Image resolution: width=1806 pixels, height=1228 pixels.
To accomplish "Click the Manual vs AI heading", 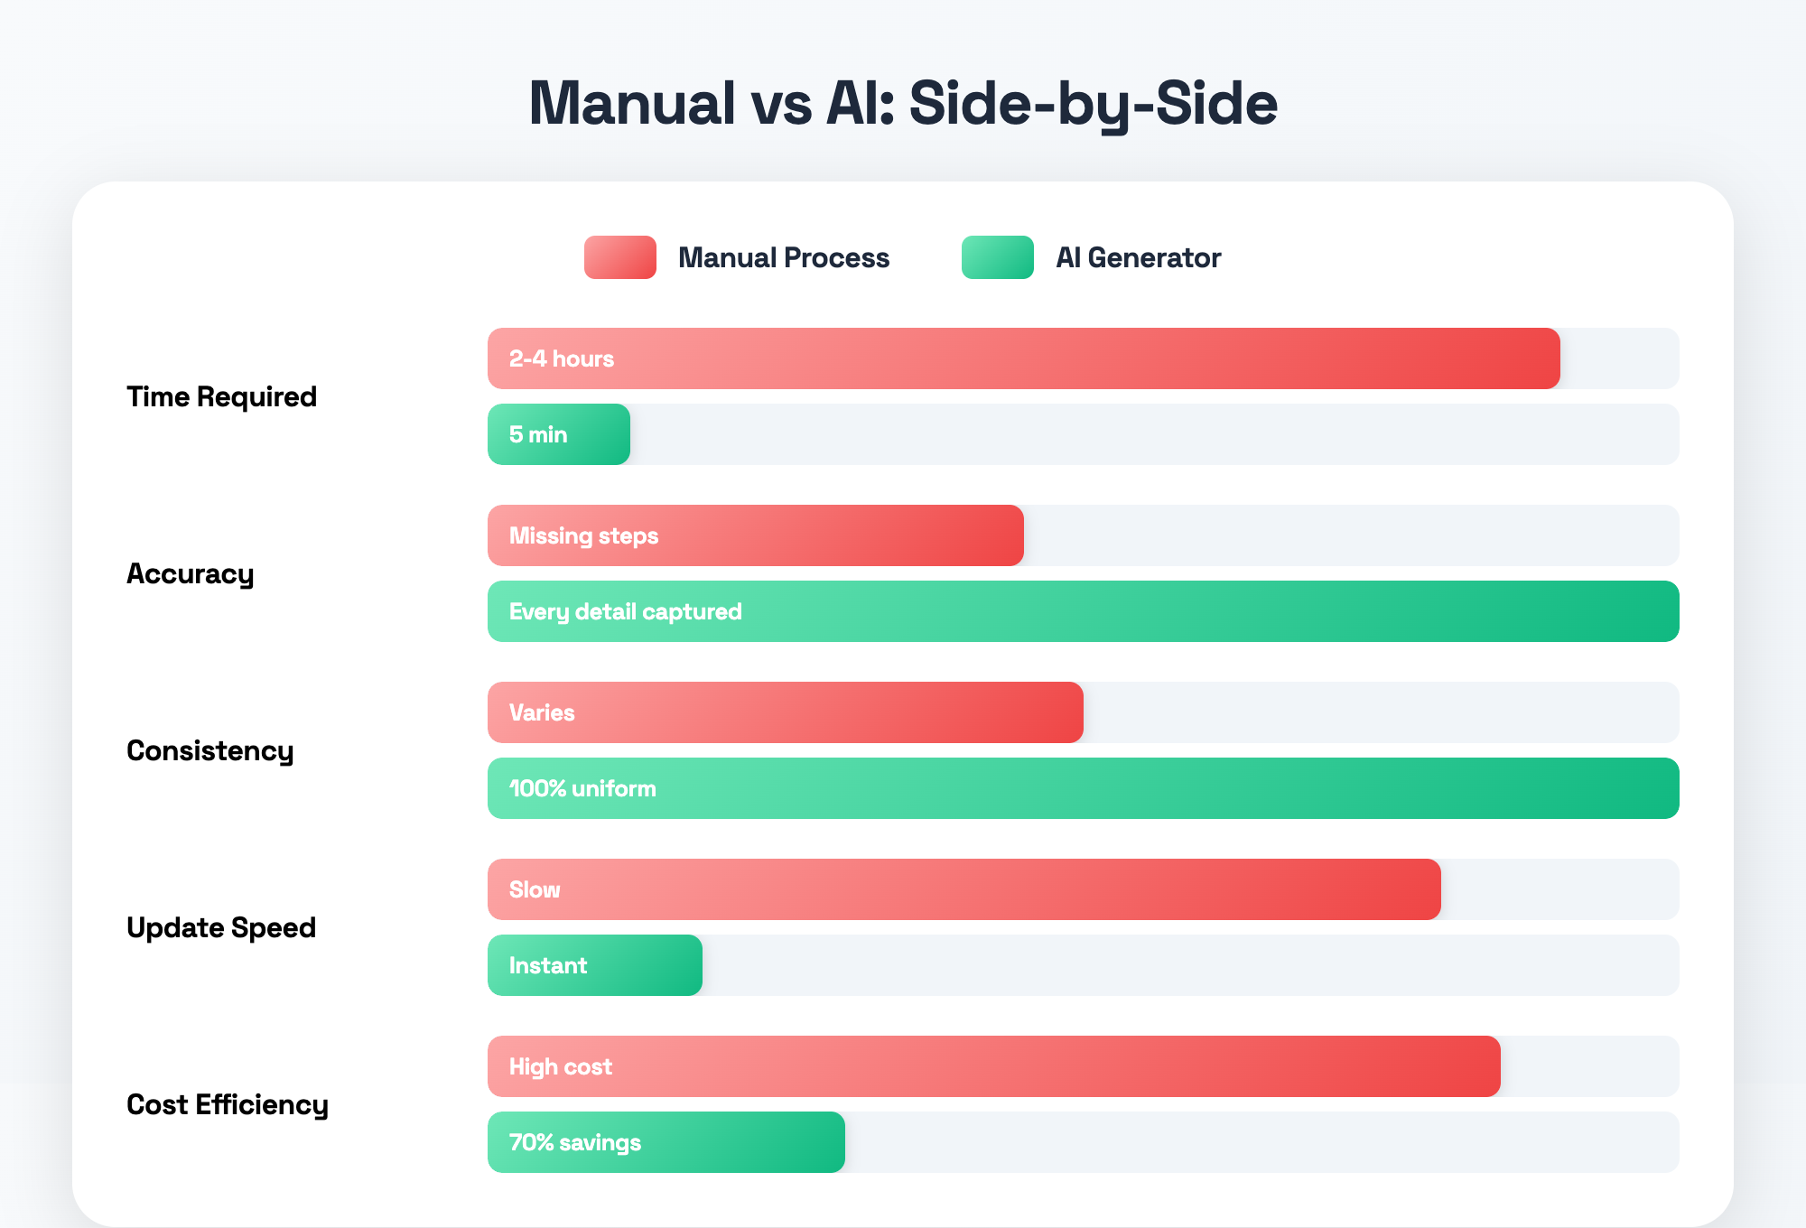I will [903, 103].
